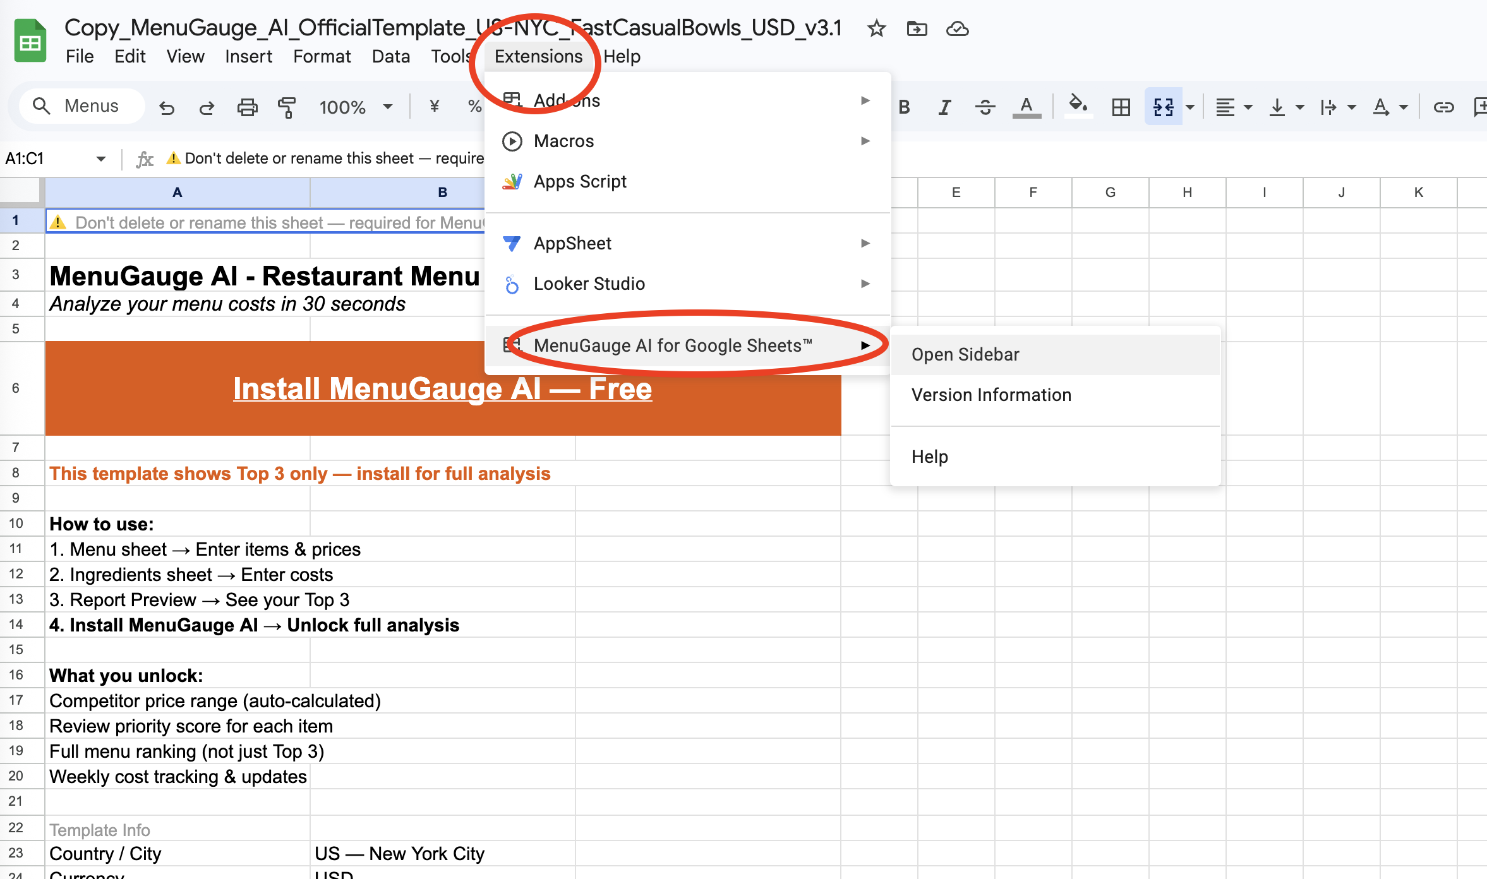The image size is (1487, 879).
Task: Click the Menus search box
Action: [x=82, y=106]
